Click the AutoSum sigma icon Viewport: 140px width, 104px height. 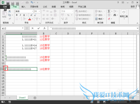pos(109,11)
